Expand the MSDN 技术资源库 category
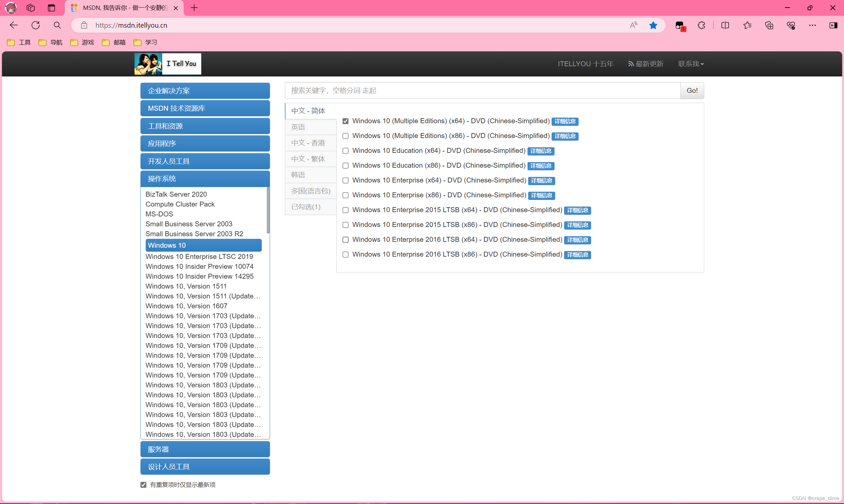Screen dimensions: 844x504 point(205,108)
